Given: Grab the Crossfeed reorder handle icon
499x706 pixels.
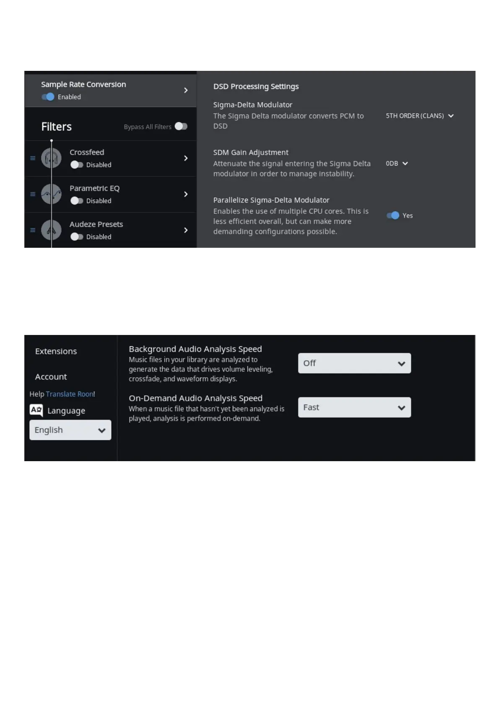Looking at the screenshot, I should (33, 158).
